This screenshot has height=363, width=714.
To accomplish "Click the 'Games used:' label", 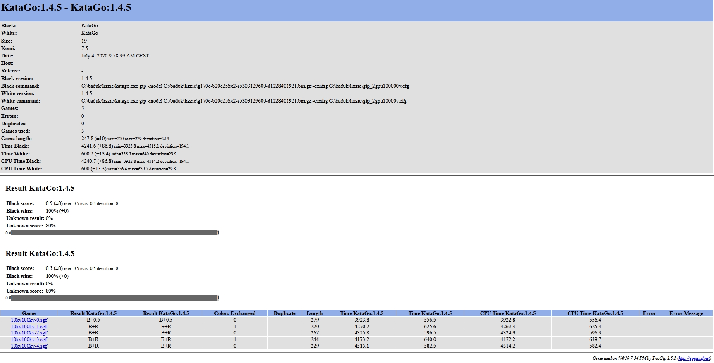I will (x=16, y=131).
